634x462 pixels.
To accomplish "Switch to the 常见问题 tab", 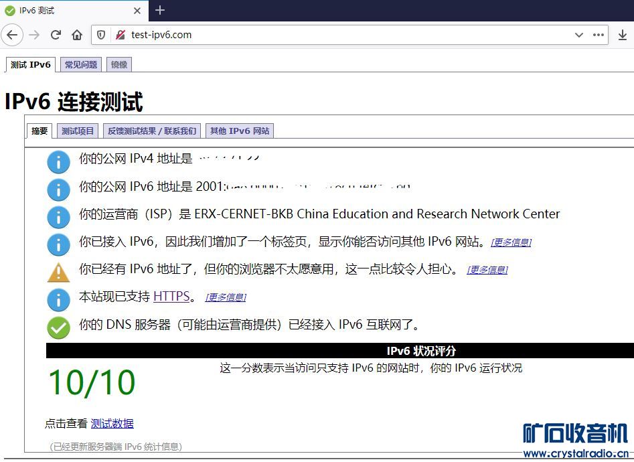I will click(x=81, y=65).
